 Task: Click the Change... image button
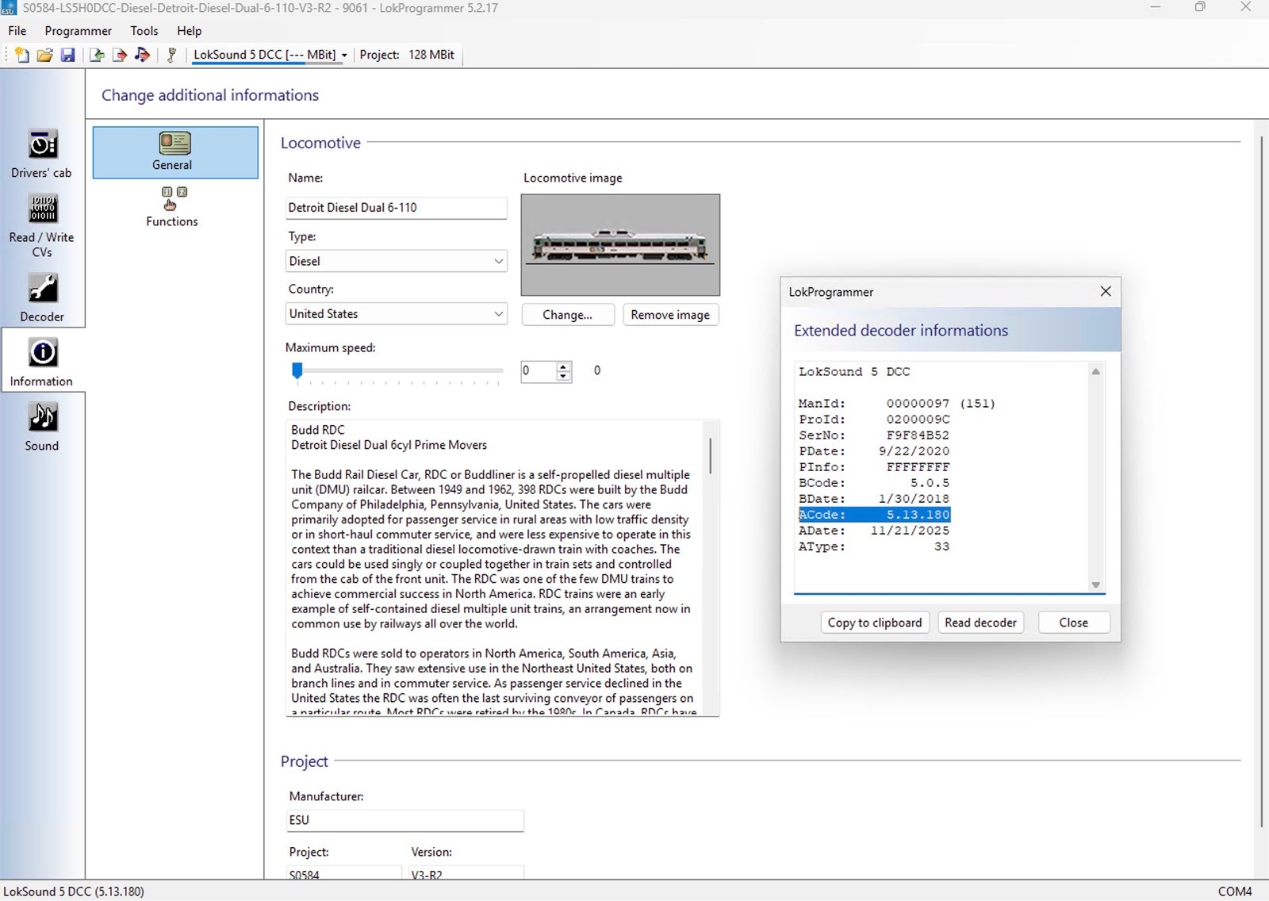point(568,315)
